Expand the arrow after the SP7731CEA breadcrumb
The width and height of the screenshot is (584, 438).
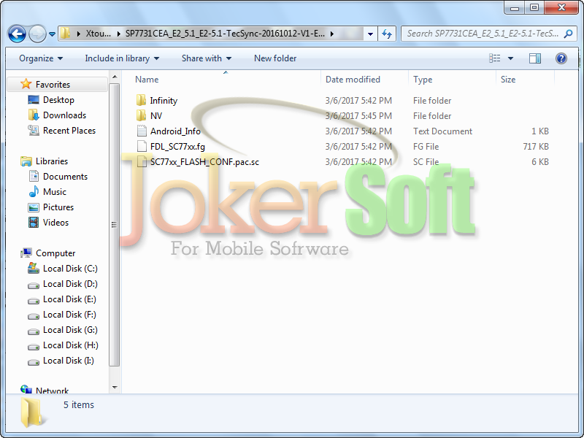tap(332, 34)
